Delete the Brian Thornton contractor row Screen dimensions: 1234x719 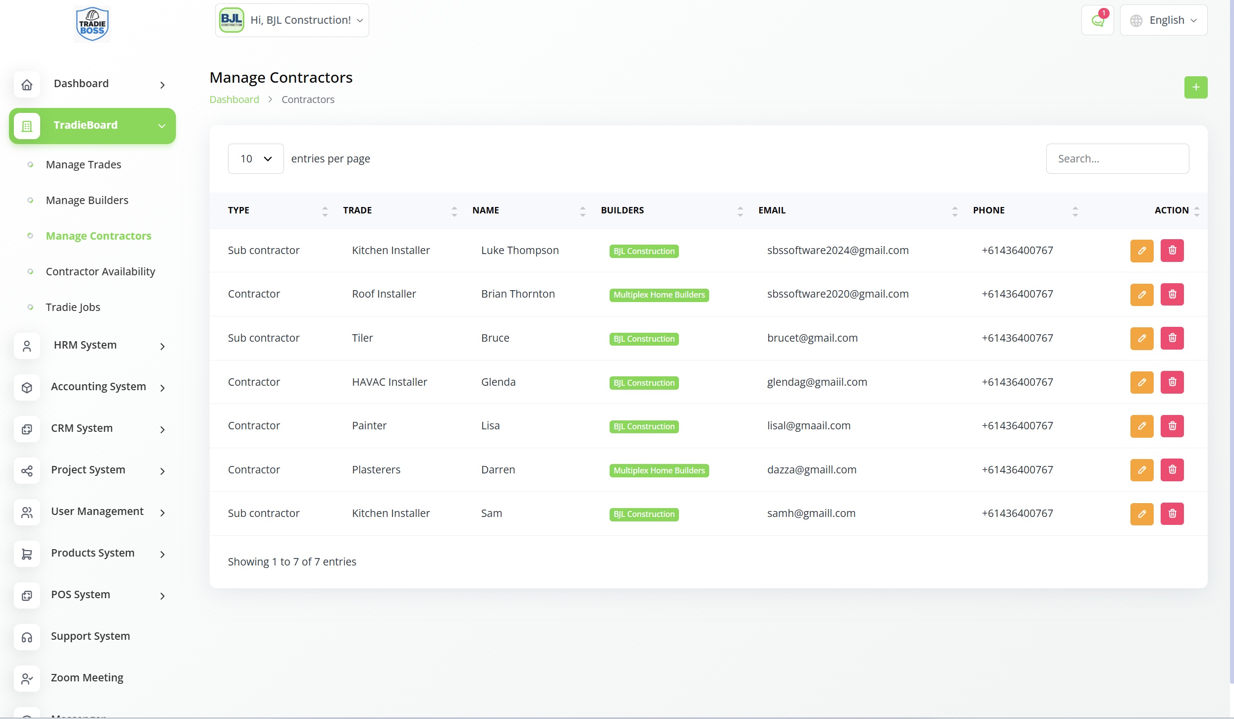[x=1172, y=294]
